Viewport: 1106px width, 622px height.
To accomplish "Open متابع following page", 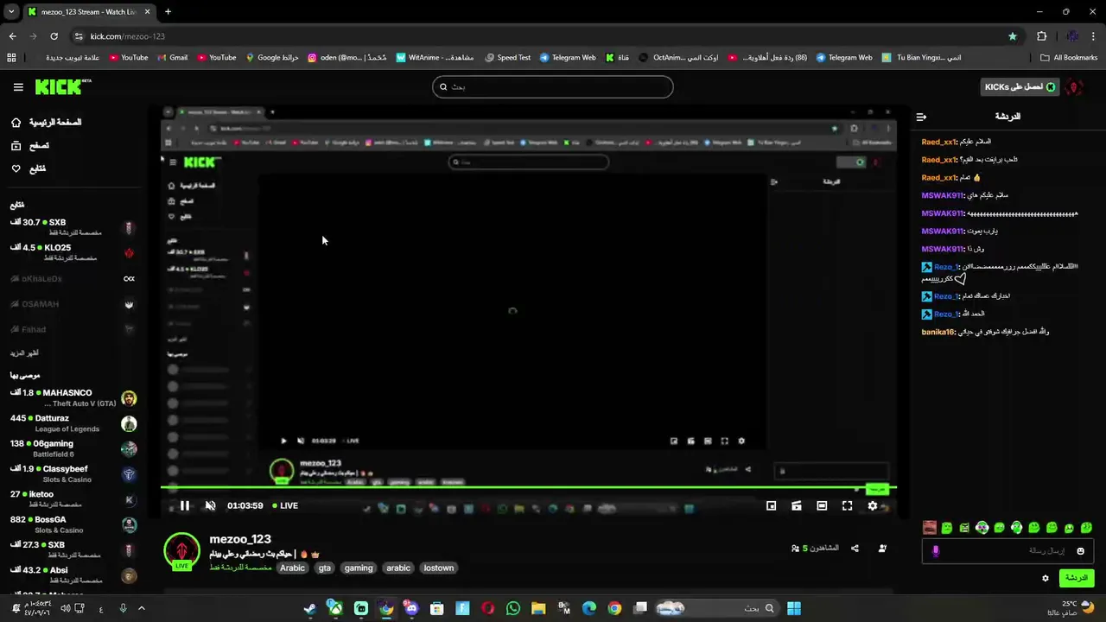I will point(29,168).
